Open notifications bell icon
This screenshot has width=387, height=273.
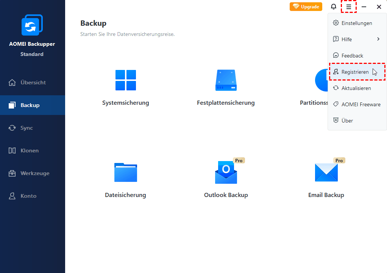pos(334,7)
